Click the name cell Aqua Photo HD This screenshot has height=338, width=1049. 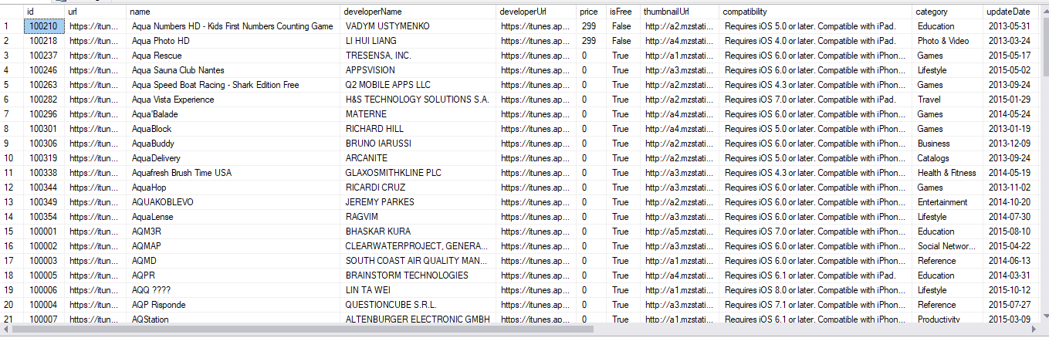[x=234, y=41]
